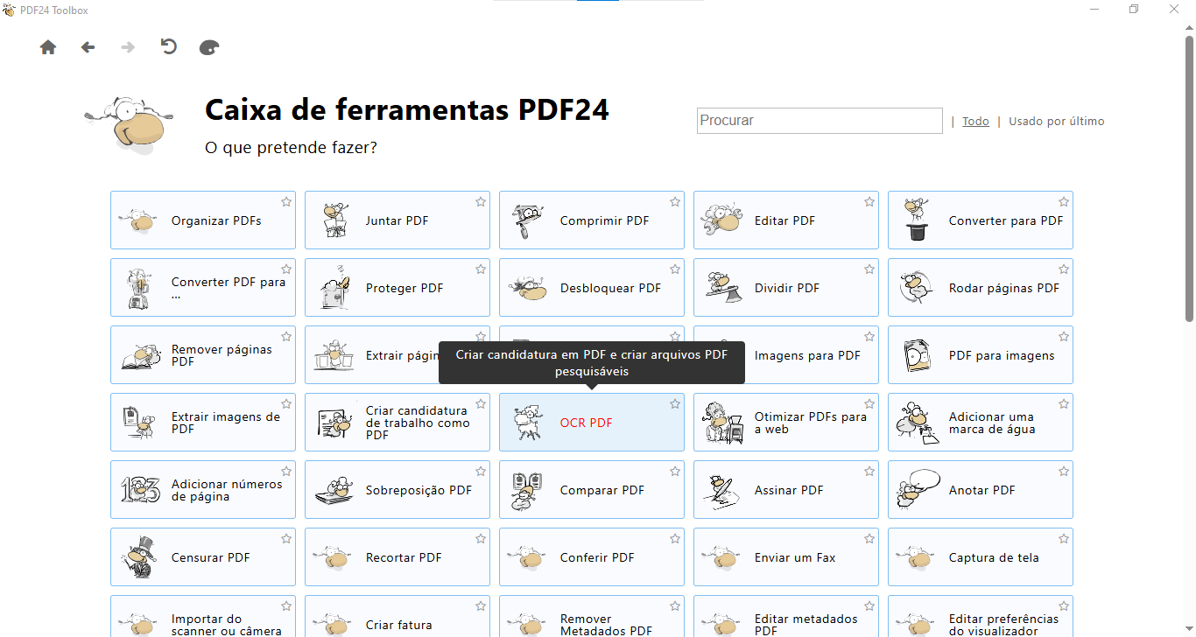
Task: Open the Juntar PDF tool
Action: 397,220
